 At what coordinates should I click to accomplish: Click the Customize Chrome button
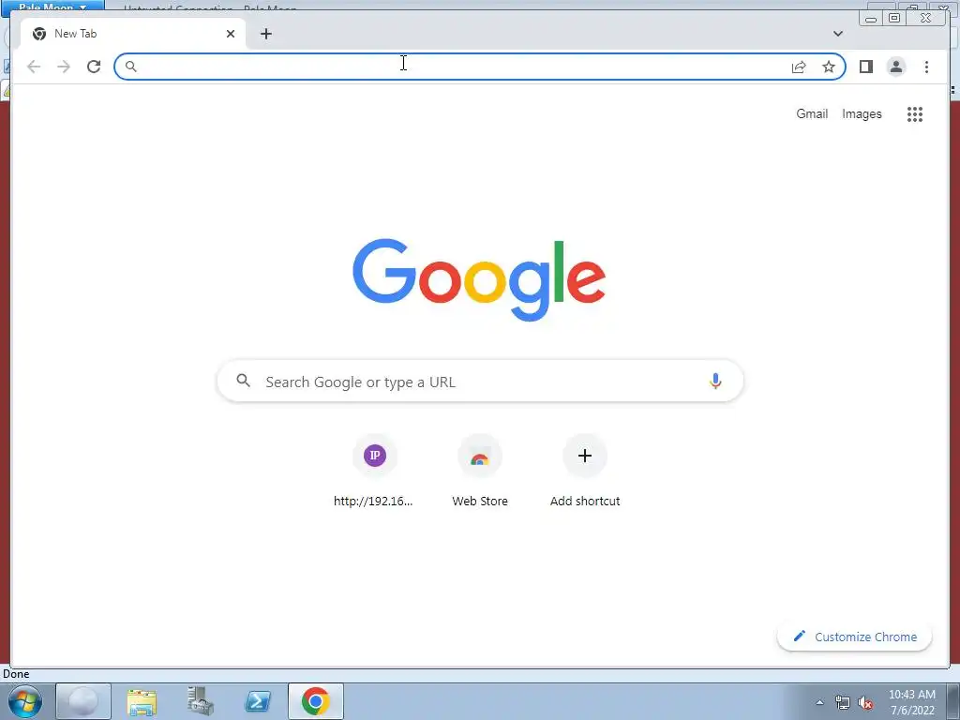tap(855, 637)
